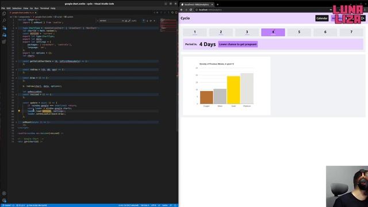
Task: Click the editor minimap
Action: [x=168, y=26]
